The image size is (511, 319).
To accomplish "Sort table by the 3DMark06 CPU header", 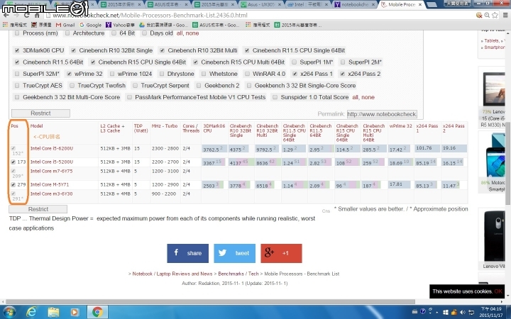I will coord(214,128).
